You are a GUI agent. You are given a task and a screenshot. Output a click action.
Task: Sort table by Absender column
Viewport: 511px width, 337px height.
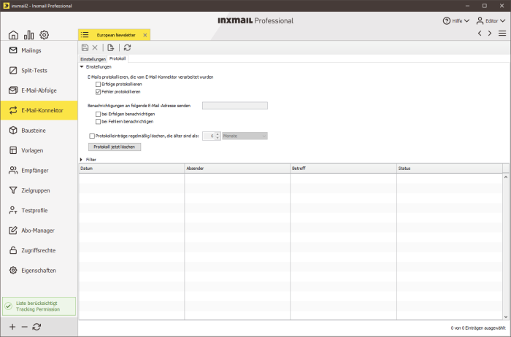pos(237,168)
